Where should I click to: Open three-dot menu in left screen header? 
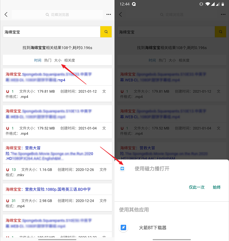click(108, 14)
